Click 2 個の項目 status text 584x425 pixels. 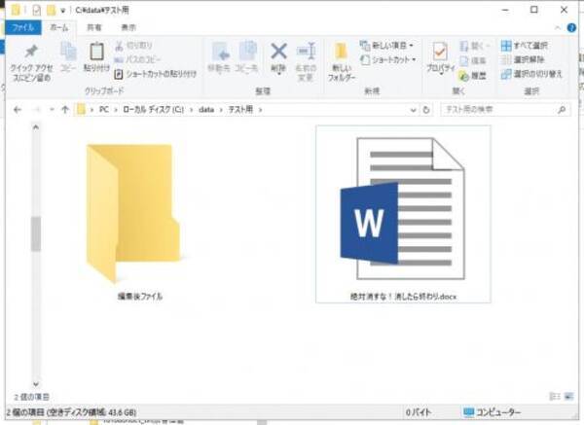click(32, 397)
